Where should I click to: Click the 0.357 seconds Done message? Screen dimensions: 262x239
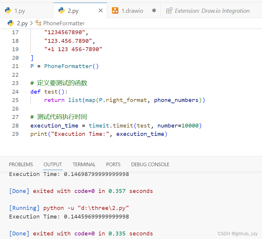tap(81, 191)
